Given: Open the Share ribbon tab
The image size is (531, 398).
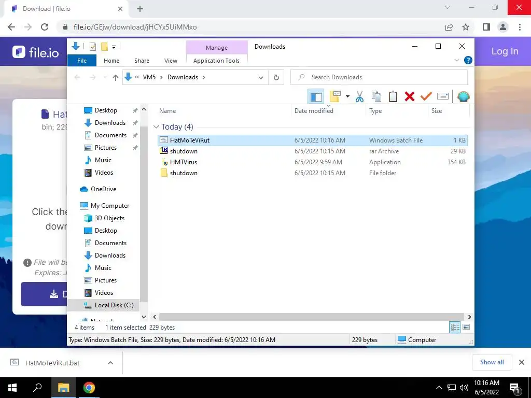Looking at the screenshot, I should [x=142, y=61].
